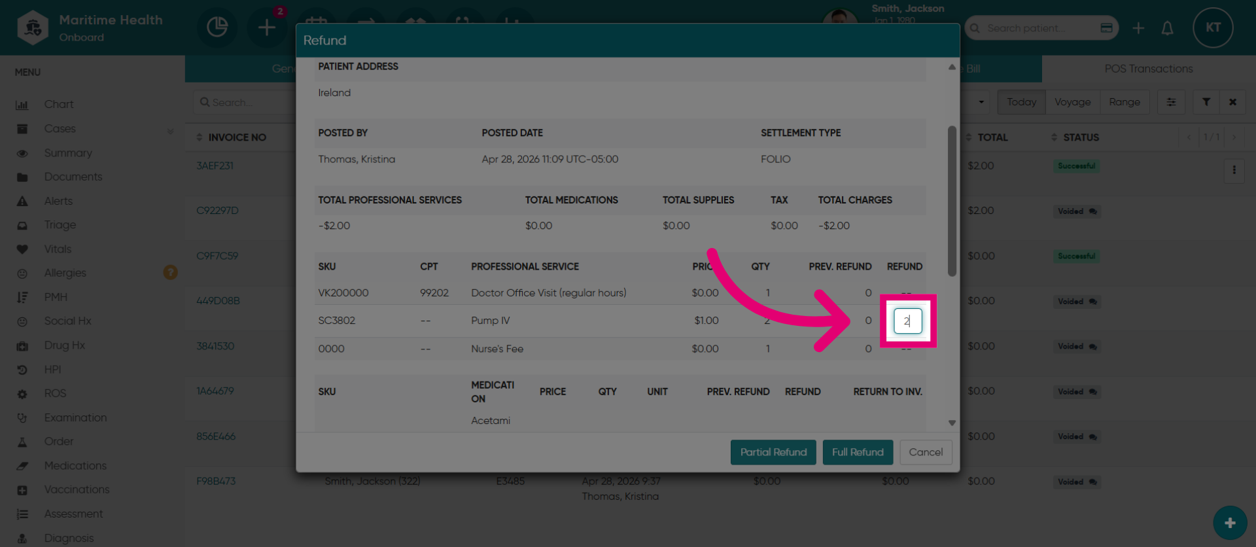Open the KT user avatar menu
Viewport: 1256px width, 547px height.
(x=1213, y=27)
